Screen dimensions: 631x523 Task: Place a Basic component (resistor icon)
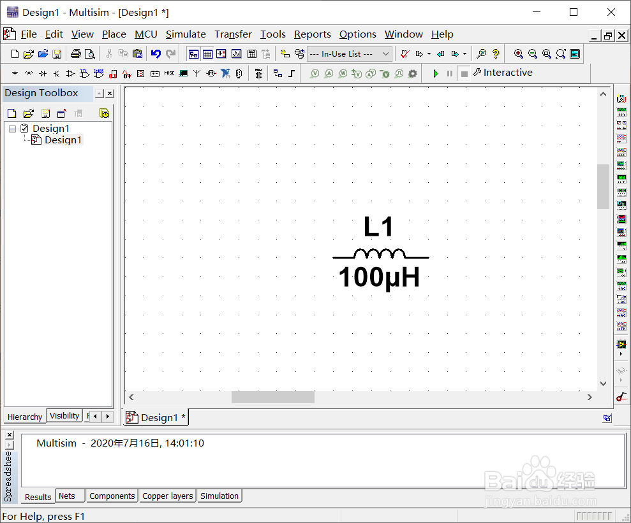(x=29, y=73)
